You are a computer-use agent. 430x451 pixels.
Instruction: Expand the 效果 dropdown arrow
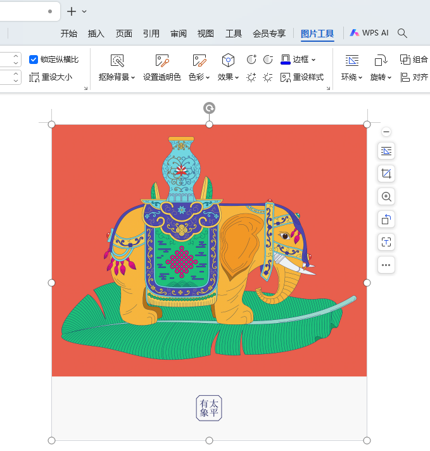(237, 77)
